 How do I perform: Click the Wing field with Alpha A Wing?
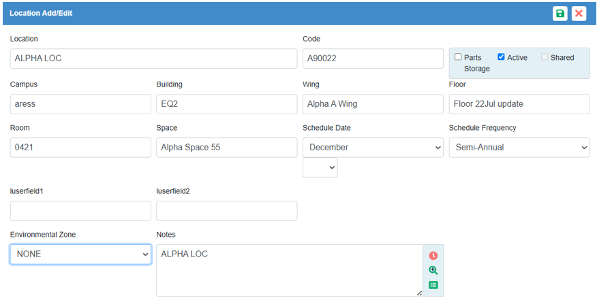[373, 104]
